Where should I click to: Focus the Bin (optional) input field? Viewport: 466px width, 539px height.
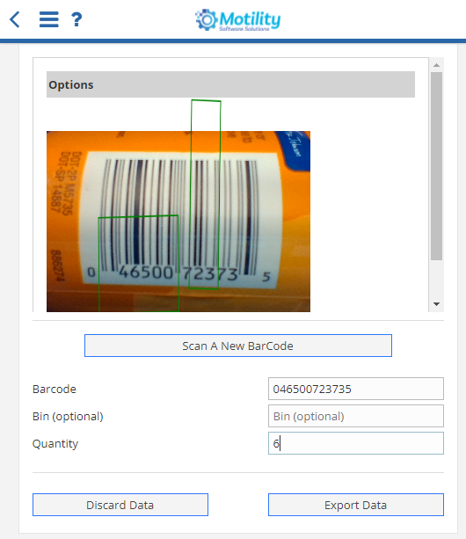tap(356, 416)
